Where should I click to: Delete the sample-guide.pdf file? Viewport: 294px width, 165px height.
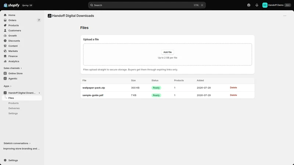[233, 95]
